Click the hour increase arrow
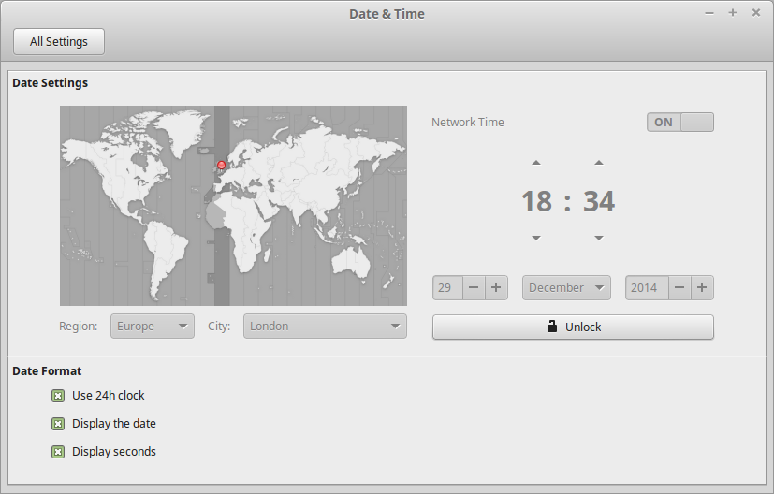This screenshot has height=494, width=774. point(536,163)
